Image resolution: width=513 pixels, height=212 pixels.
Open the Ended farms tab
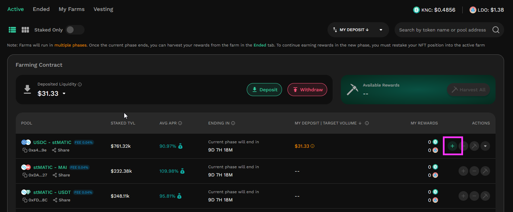41,9
